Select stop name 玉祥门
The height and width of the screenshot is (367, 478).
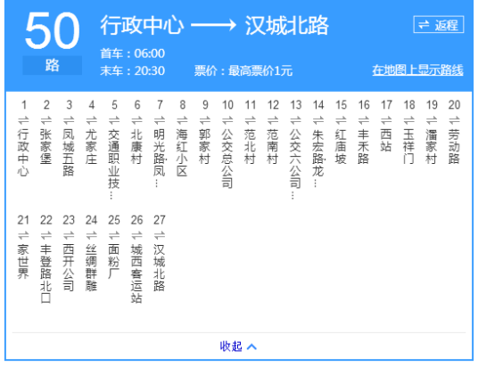click(x=408, y=146)
